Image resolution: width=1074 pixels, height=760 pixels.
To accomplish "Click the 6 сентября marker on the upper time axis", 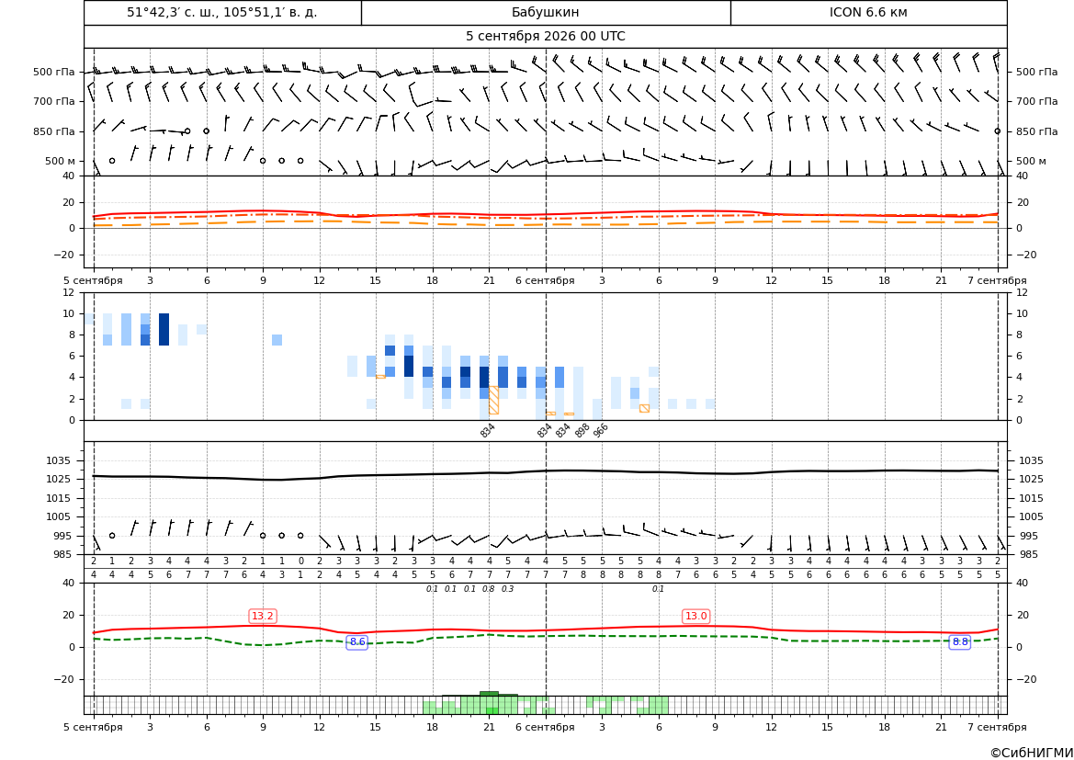I will coord(545,280).
